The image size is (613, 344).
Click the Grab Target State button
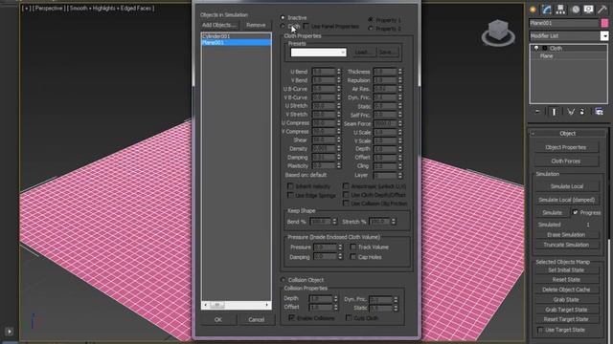tap(566, 310)
